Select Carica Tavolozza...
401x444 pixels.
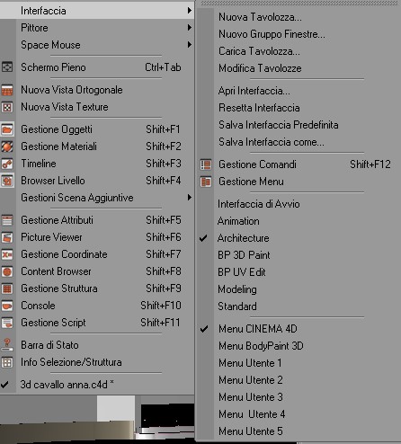pos(259,51)
